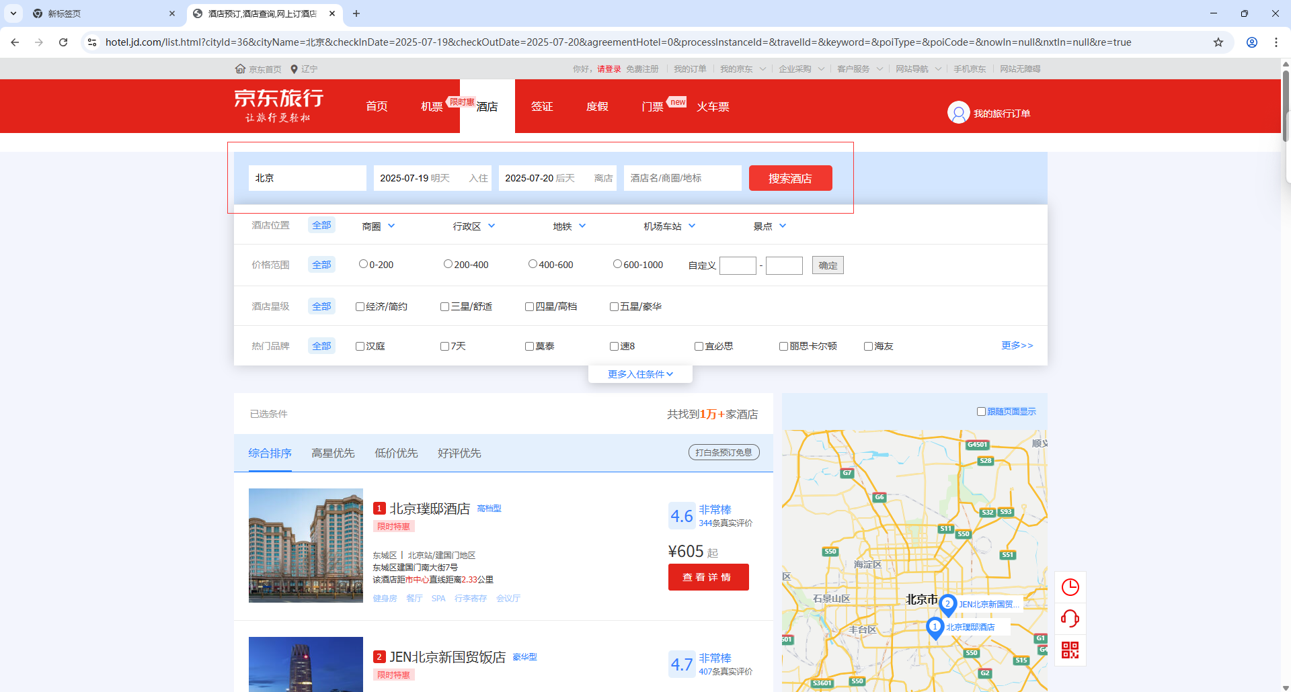
Task: Expand the 地铁 dropdown
Action: click(x=570, y=226)
